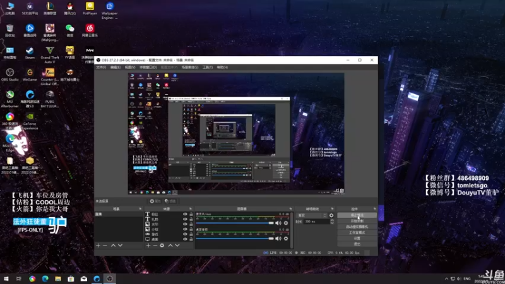The width and height of the screenshot is (505, 284).
Task: Open the Windows Start menu
Action: click(x=6, y=279)
